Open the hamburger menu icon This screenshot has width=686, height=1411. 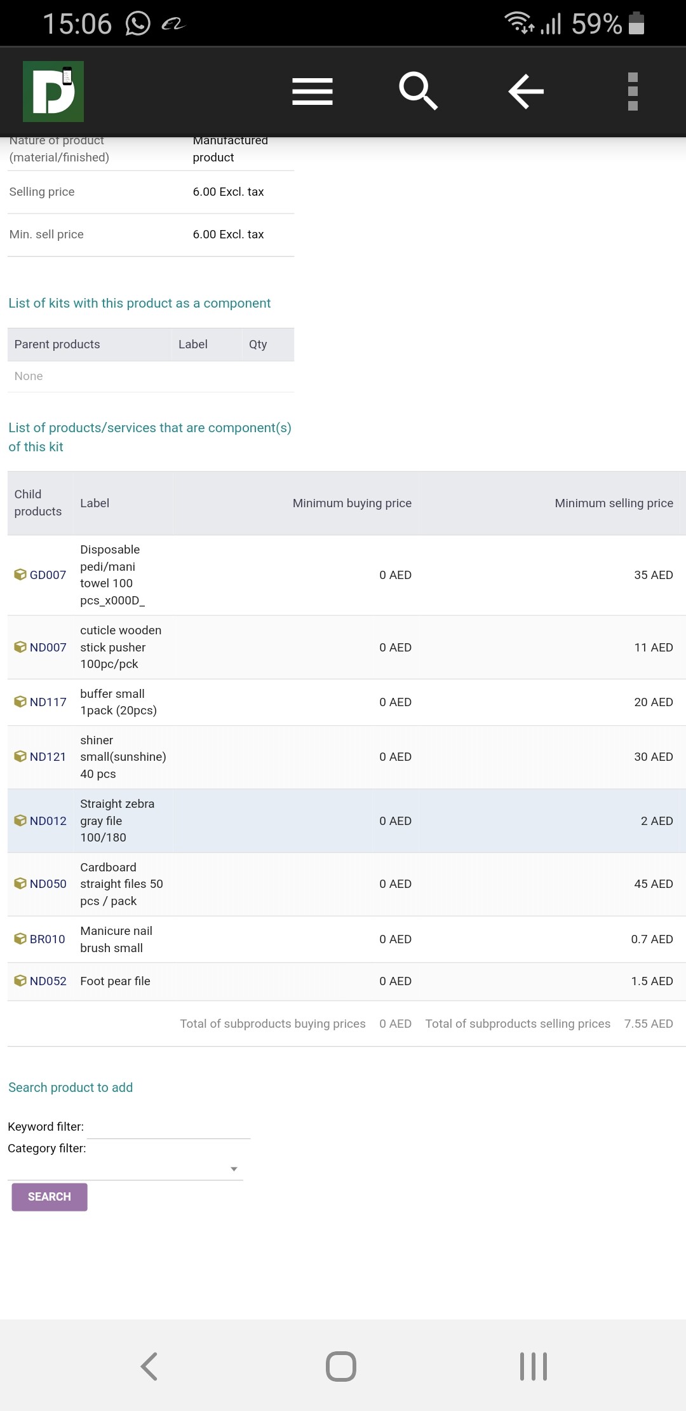point(312,92)
